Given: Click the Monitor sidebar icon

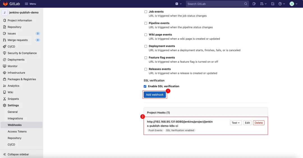Looking at the screenshot, I should click(x=4, y=66).
